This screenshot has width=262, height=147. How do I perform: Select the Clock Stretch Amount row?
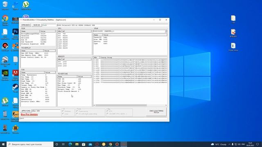click(x=75, y=91)
